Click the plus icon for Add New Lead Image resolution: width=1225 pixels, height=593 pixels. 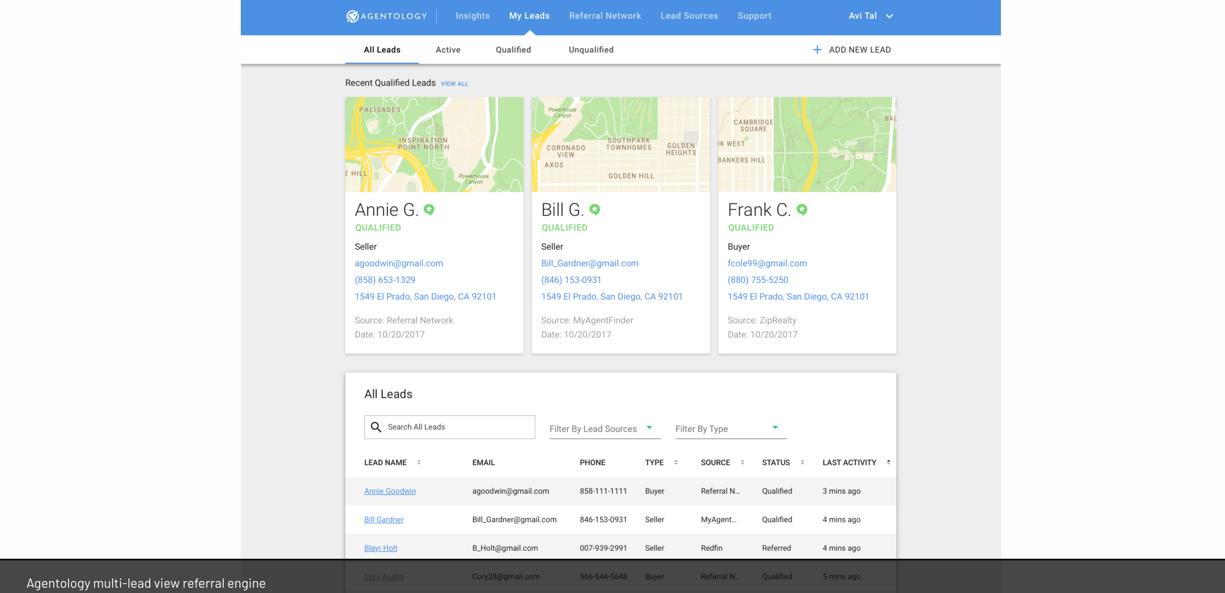817,50
